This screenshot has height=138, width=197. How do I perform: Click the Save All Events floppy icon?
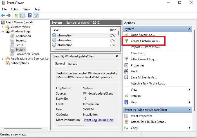click(126, 77)
